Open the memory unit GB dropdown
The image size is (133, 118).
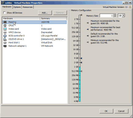pos(123,16)
